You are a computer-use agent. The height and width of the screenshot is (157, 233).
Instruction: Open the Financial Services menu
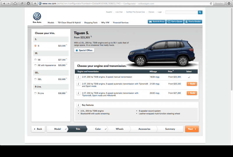(121, 23)
